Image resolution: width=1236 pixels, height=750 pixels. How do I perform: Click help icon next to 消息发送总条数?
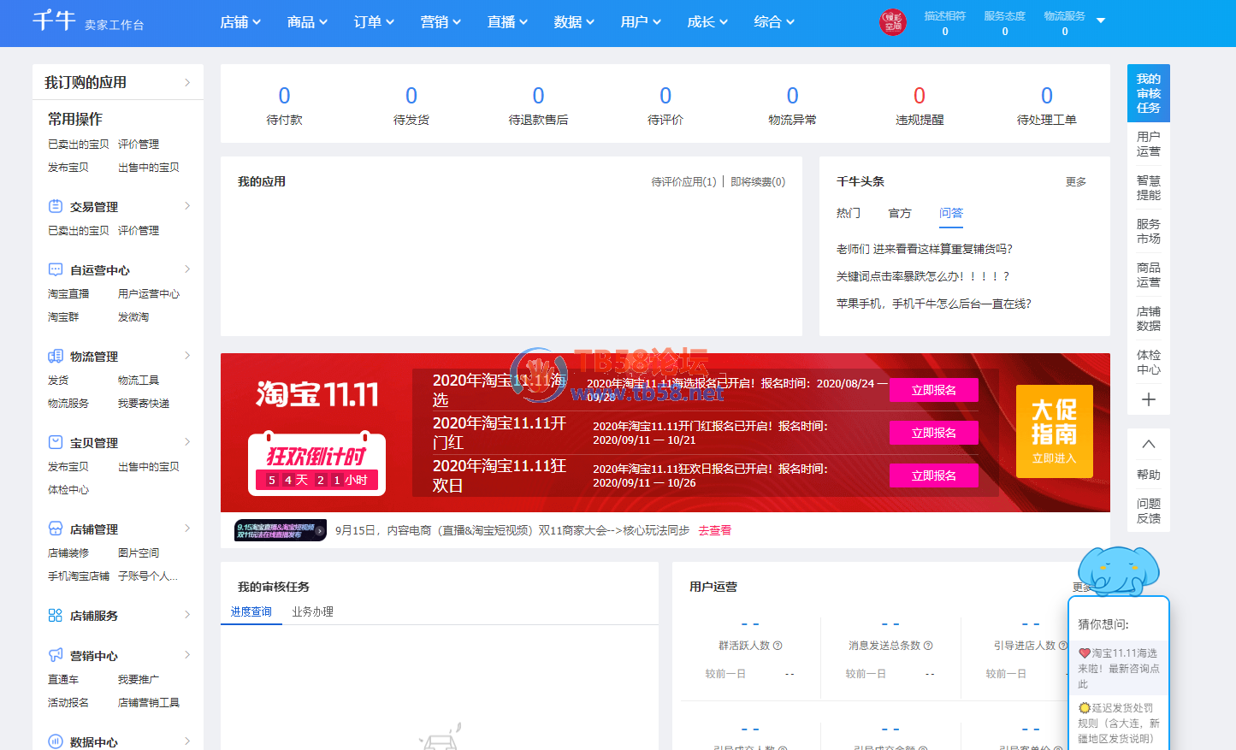[x=928, y=646]
